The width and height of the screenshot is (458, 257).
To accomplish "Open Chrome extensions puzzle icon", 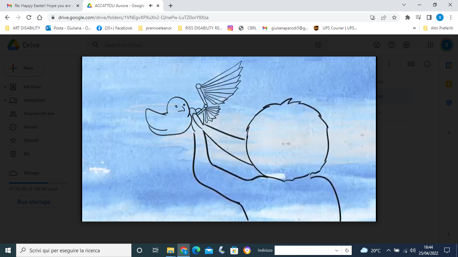I will [408, 17].
